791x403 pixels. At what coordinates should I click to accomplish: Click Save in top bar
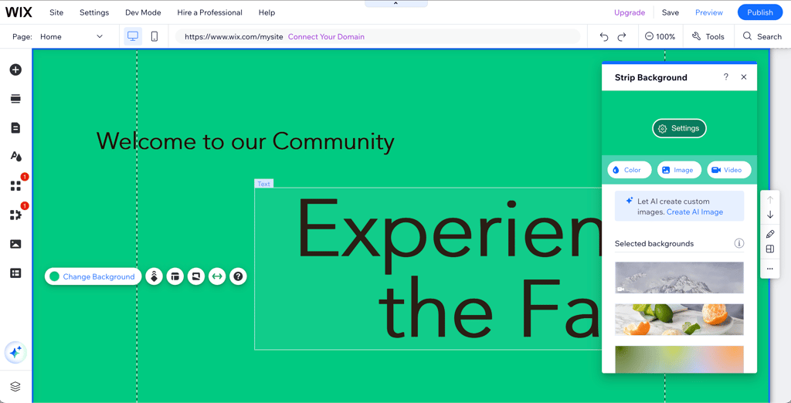pyautogui.click(x=670, y=12)
